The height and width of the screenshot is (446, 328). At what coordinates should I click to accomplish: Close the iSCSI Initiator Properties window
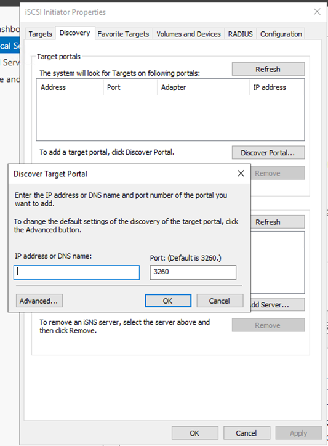pos(317,12)
